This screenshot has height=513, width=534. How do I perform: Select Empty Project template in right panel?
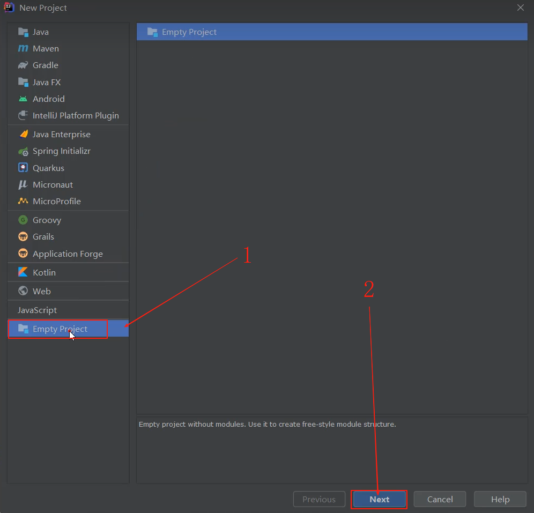click(x=332, y=32)
